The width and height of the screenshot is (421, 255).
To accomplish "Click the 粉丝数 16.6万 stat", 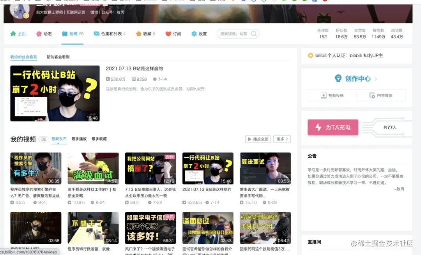I will tap(341, 34).
